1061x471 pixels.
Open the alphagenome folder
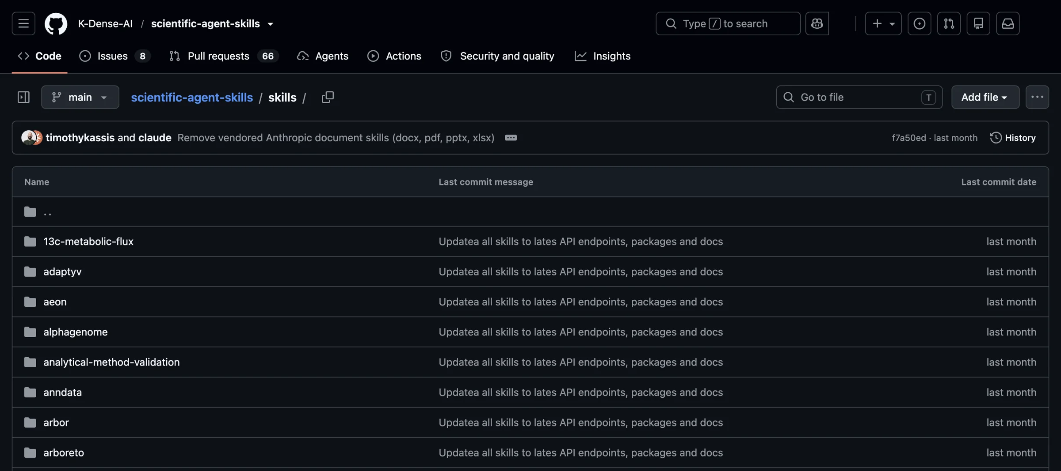coord(75,332)
